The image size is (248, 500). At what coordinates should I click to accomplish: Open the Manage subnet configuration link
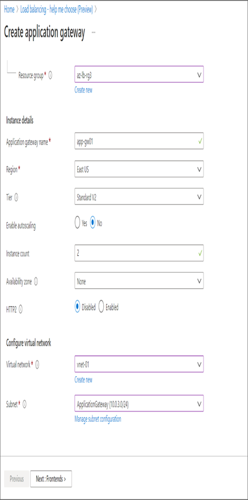(97, 418)
